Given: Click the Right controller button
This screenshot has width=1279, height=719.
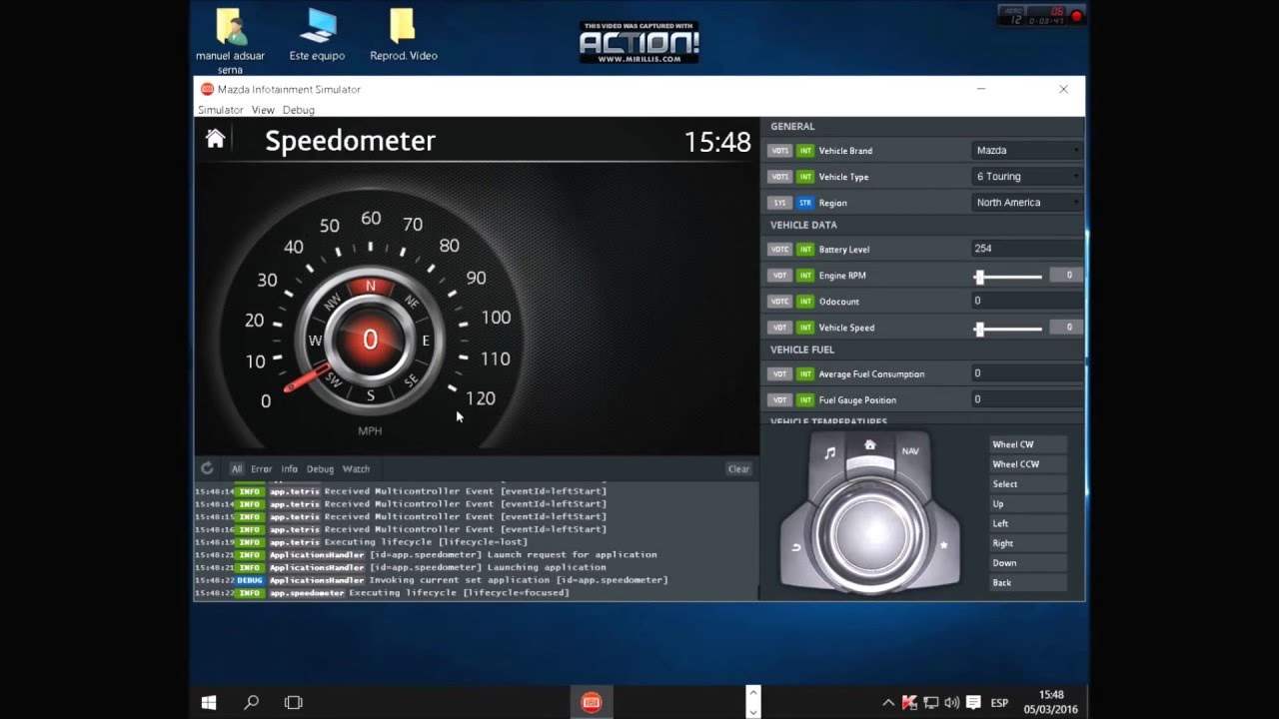Looking at the screenshot, I should point(1028,543).
